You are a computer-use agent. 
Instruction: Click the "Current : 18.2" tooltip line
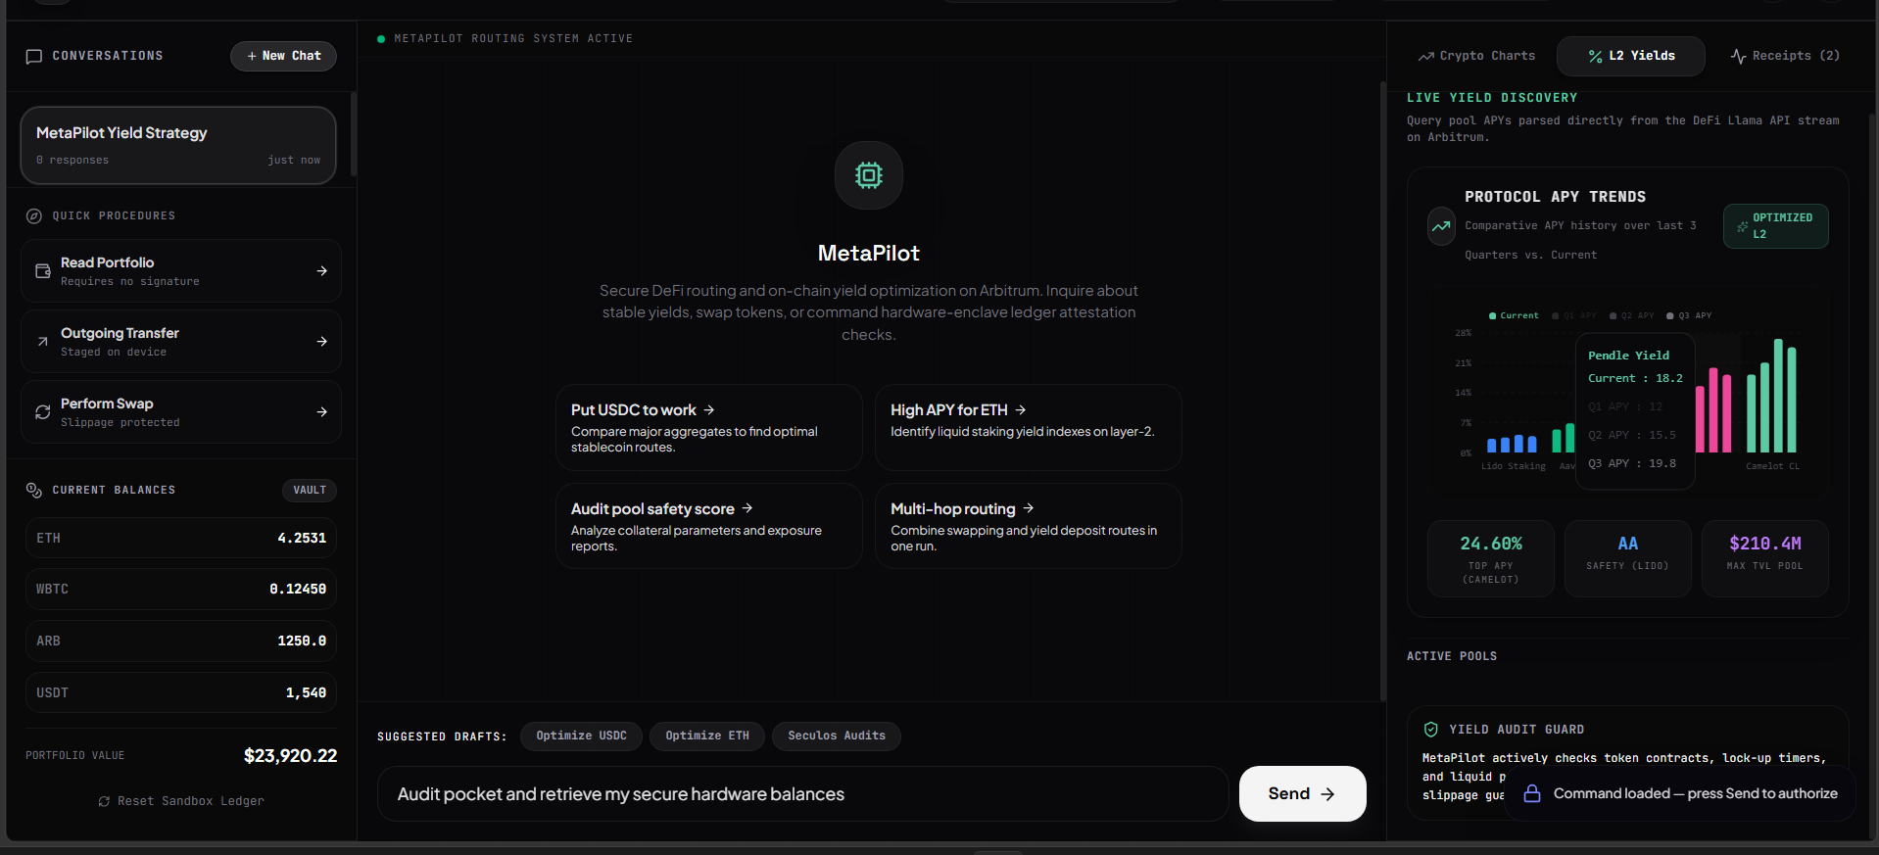click(x=1636, y=379)
